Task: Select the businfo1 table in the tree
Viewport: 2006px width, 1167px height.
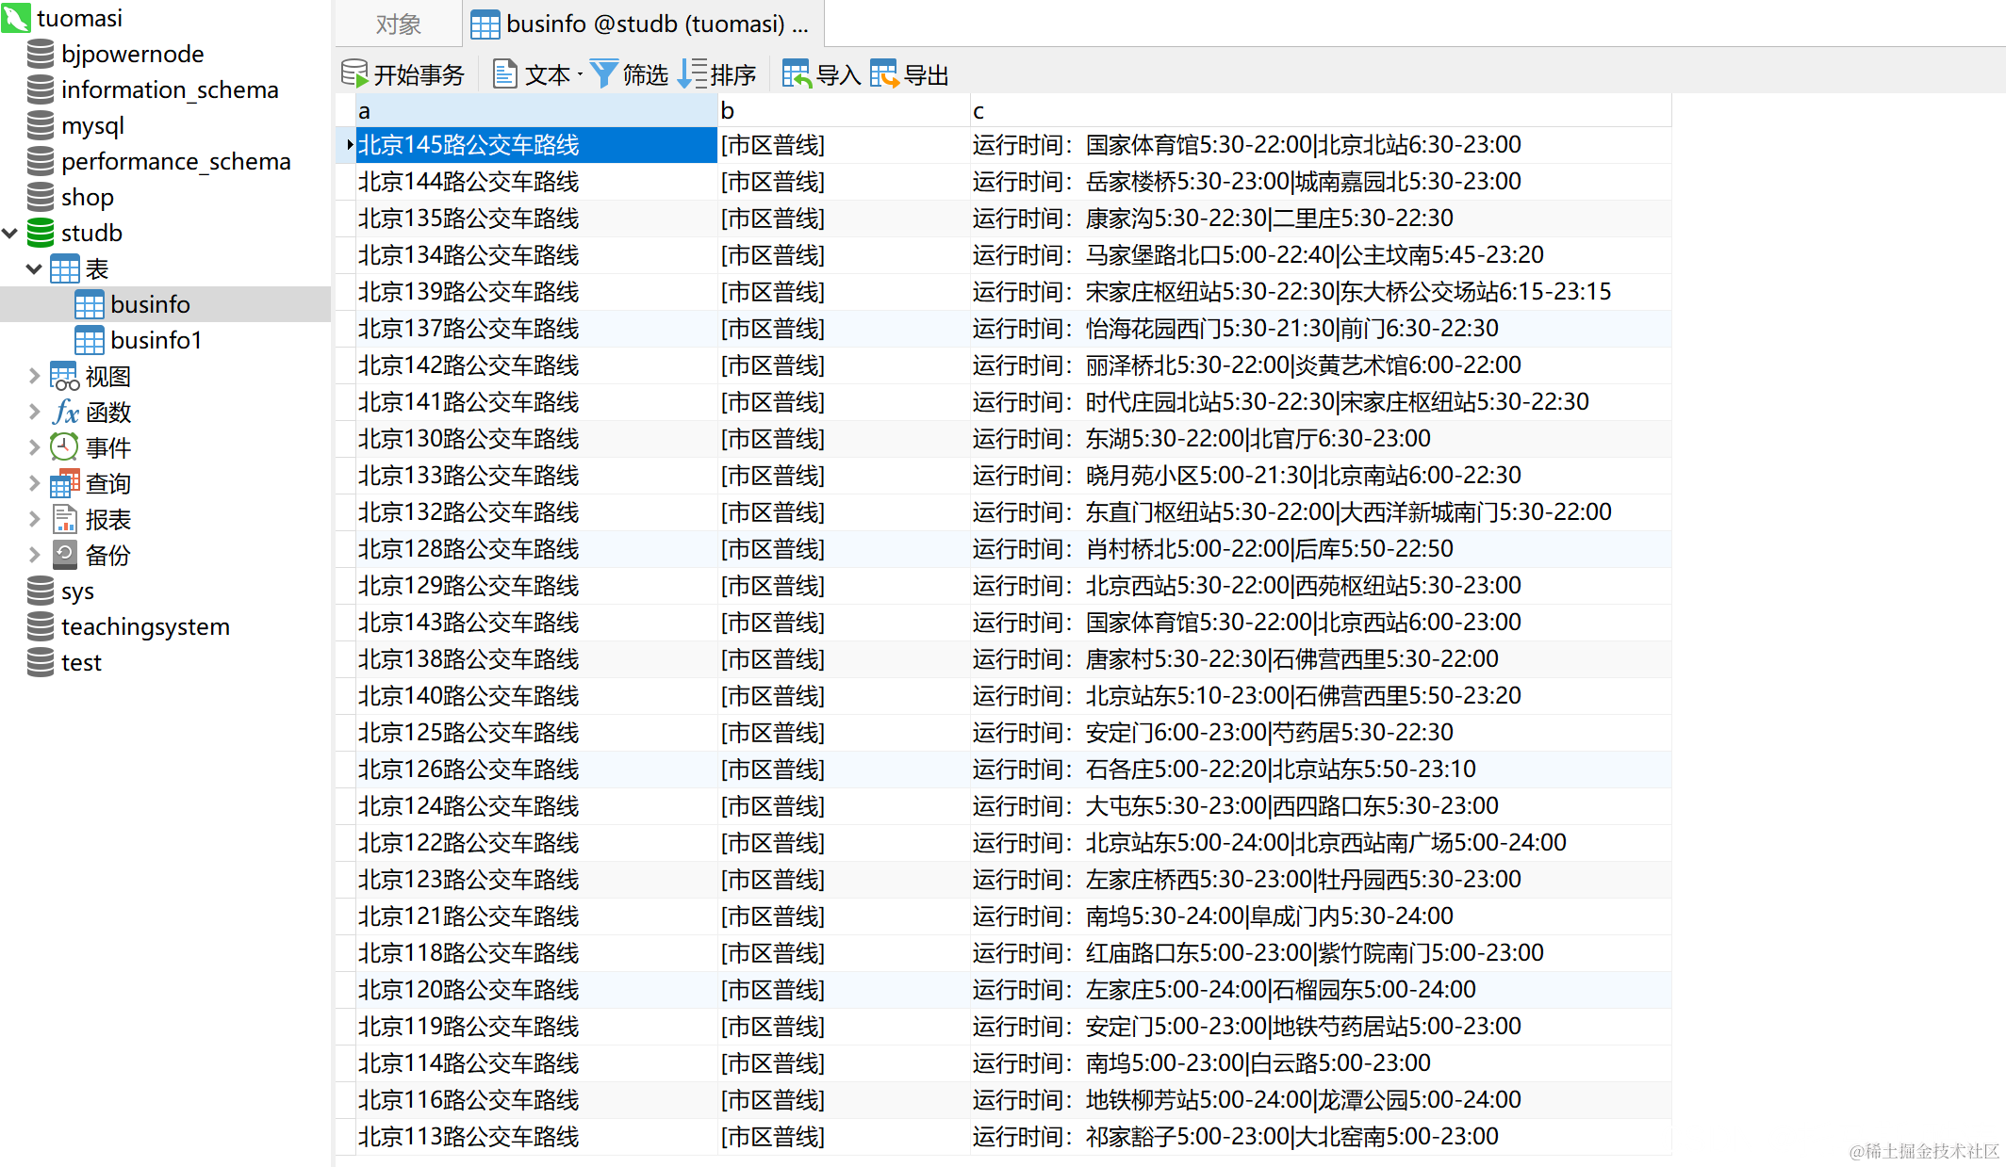Action: tap(156, 340)
